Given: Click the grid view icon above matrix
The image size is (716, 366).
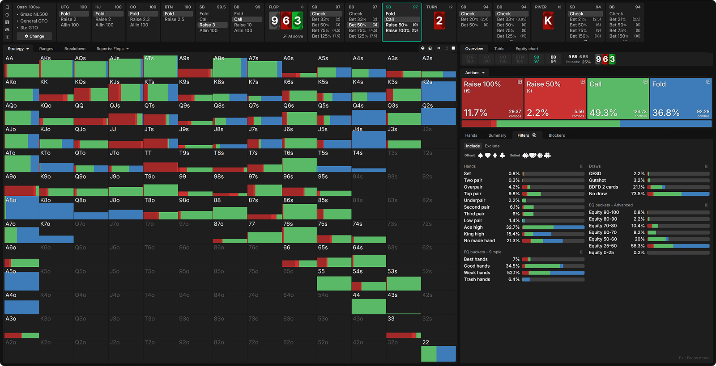Looking at the screenshot, I should pyautogui.click(x=446, y=48).
